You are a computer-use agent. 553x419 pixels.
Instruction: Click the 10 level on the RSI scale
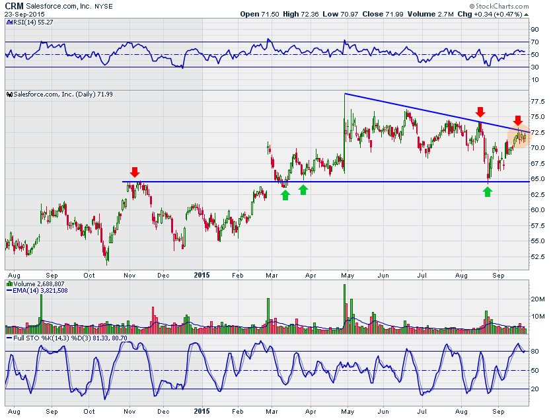(x=535, y=80)
